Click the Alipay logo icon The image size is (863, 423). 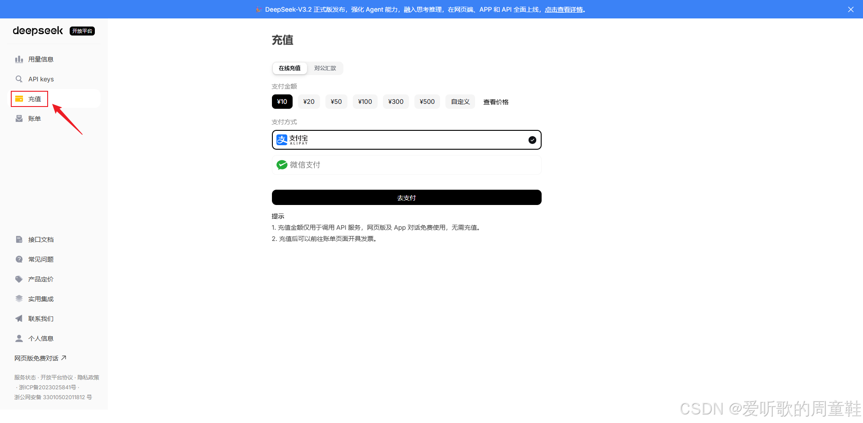coord(282,140)
